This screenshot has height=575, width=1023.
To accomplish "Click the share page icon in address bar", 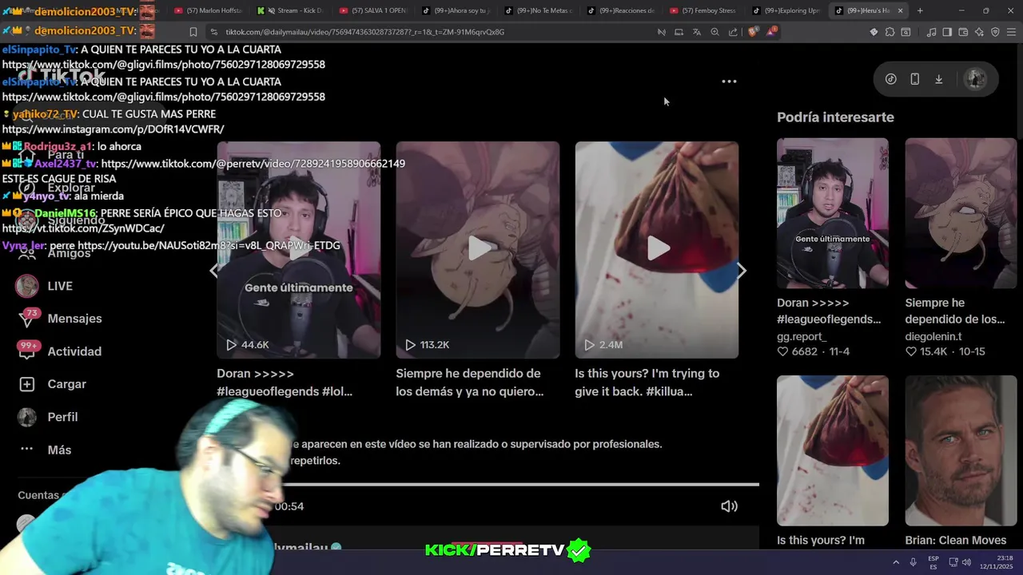I will click(733, 32).
